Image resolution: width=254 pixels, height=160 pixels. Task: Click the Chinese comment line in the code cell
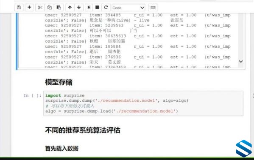(x=70, y=106)
